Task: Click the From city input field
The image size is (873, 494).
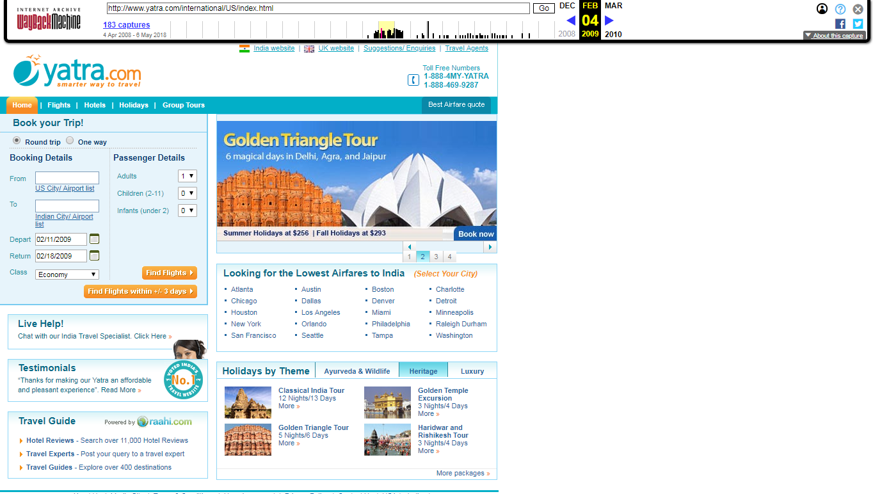Action: [67, 178]
